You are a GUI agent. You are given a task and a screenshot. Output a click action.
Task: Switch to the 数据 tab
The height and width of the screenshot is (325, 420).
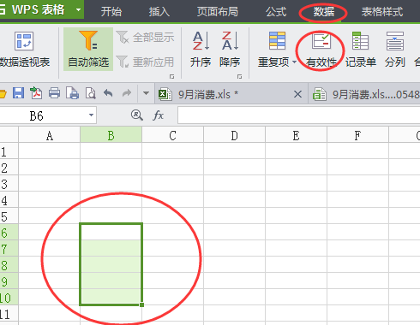[324, 12]
